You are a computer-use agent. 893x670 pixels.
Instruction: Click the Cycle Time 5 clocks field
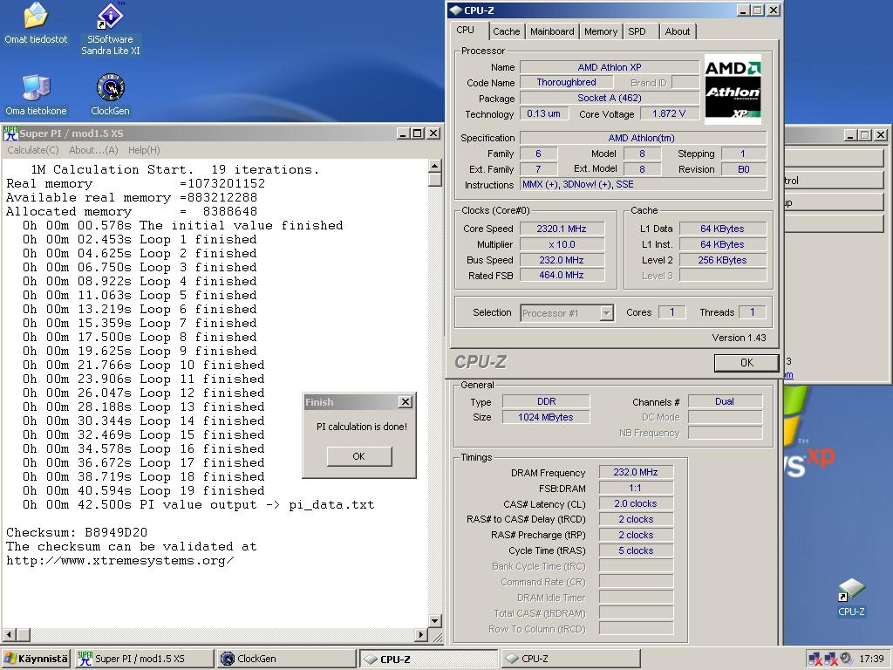[x=636, y=550]
